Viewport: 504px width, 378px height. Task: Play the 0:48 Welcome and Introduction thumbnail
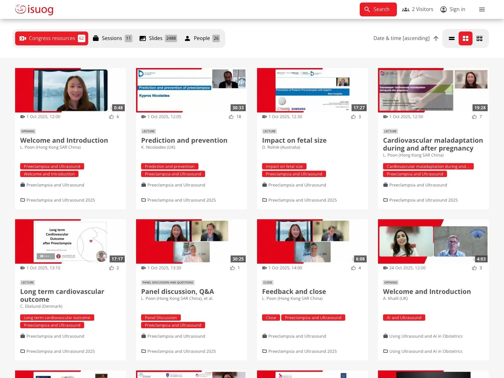point(71,90)
